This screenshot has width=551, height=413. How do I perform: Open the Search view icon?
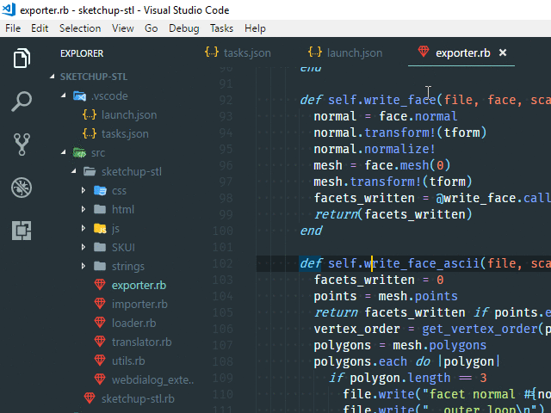(x=22, y=102)
